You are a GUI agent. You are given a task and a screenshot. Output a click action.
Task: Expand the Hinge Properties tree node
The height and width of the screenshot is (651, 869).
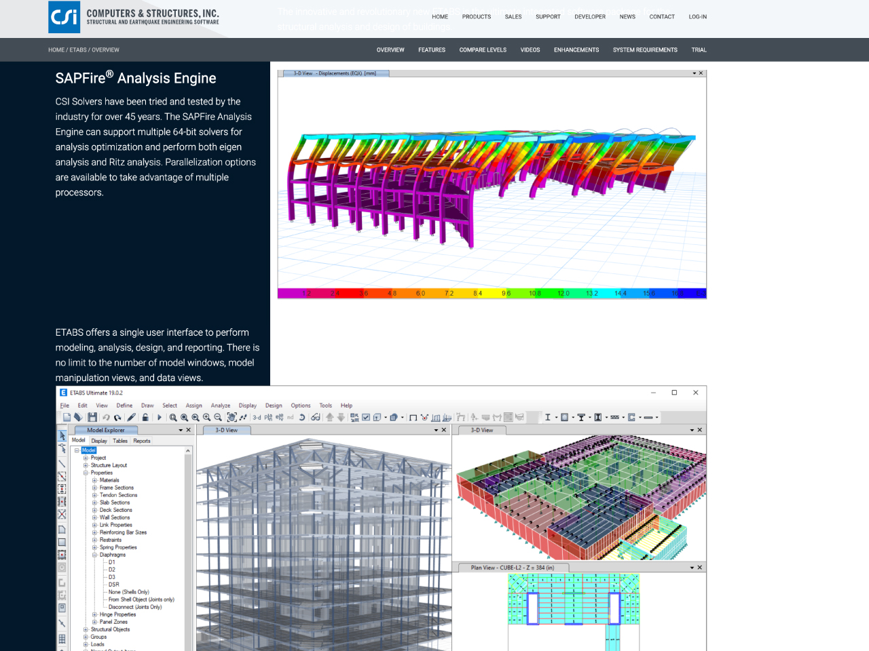94,614
